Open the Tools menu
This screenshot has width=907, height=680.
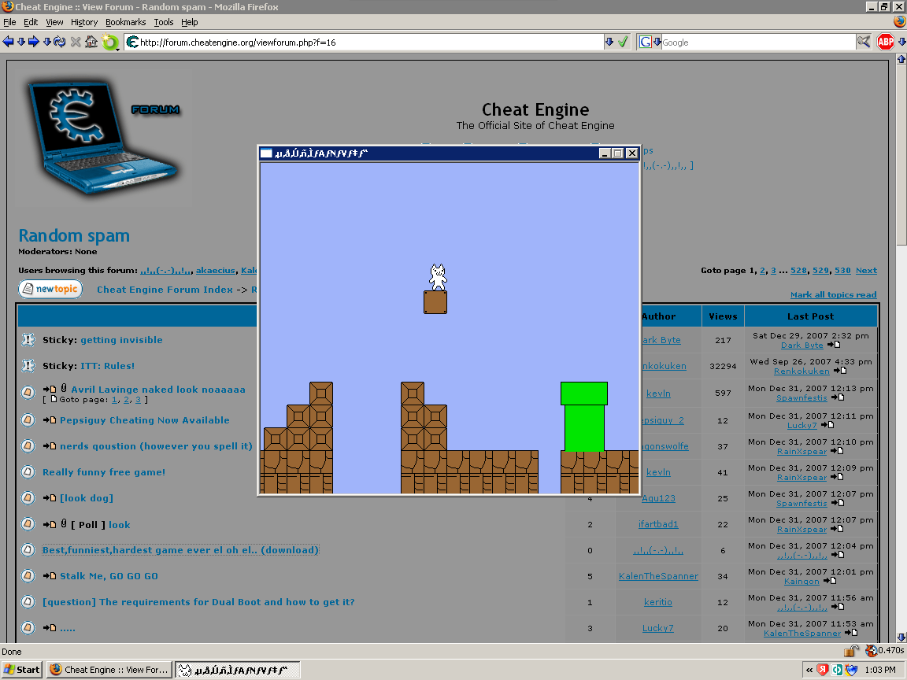(x=164, y=22)
